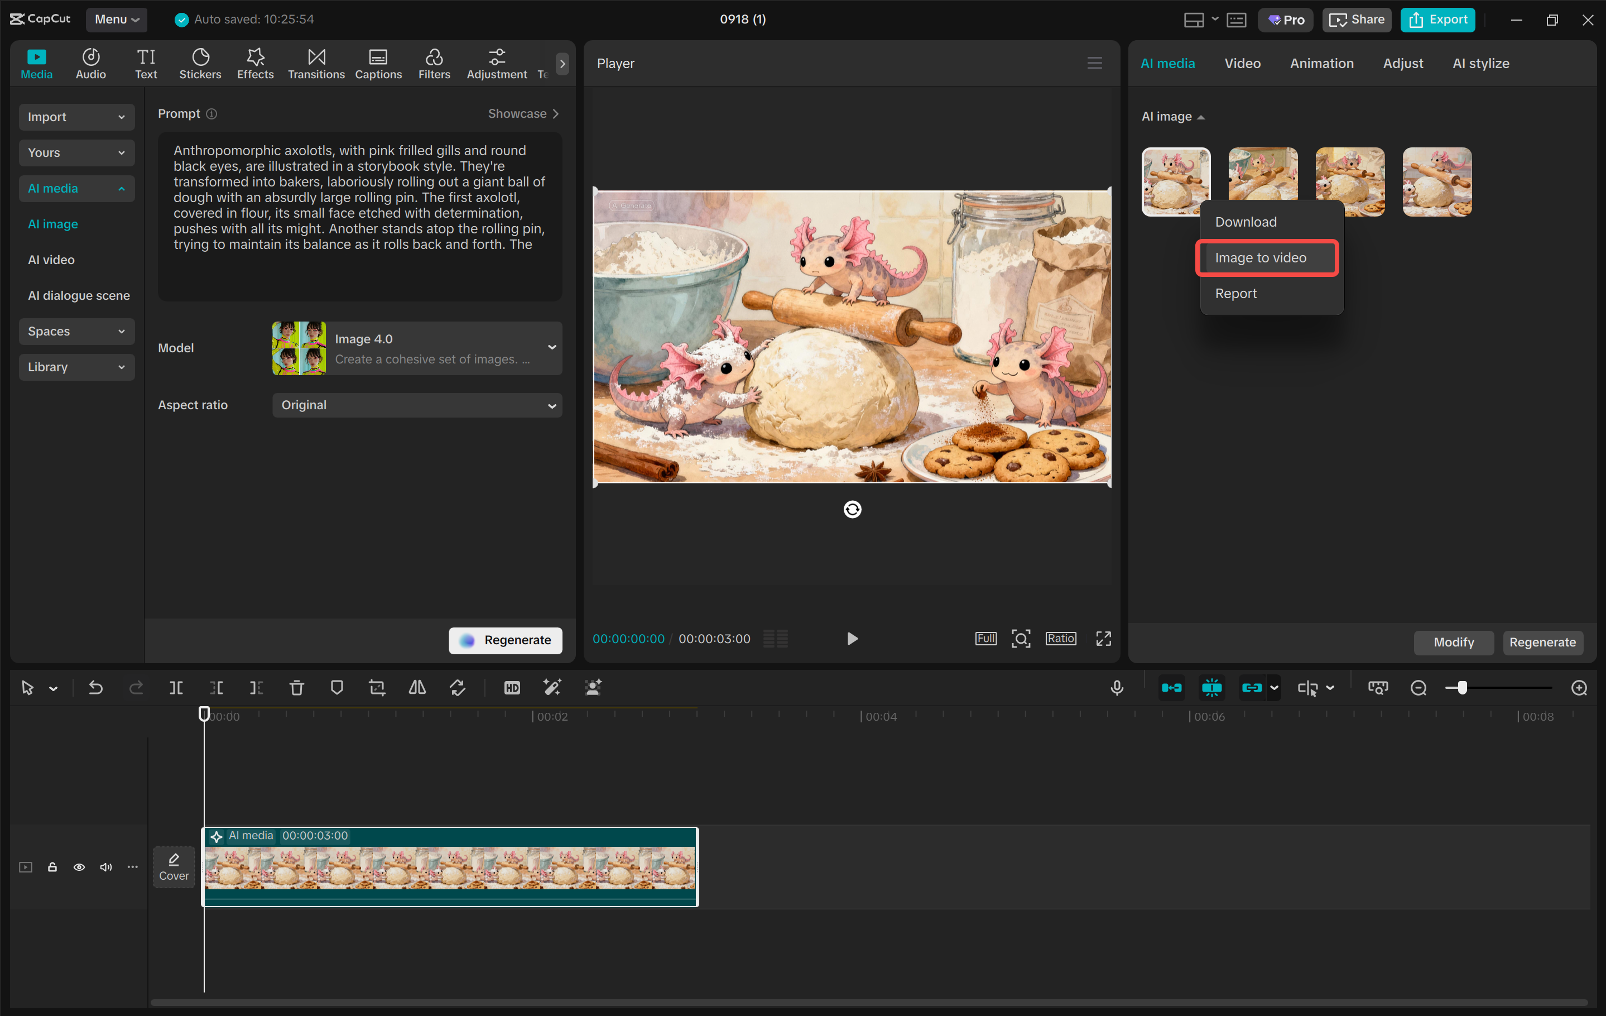Mute the timeline audio track
Viewport: 1606px width, 1016px height.
tap(105, 866)
